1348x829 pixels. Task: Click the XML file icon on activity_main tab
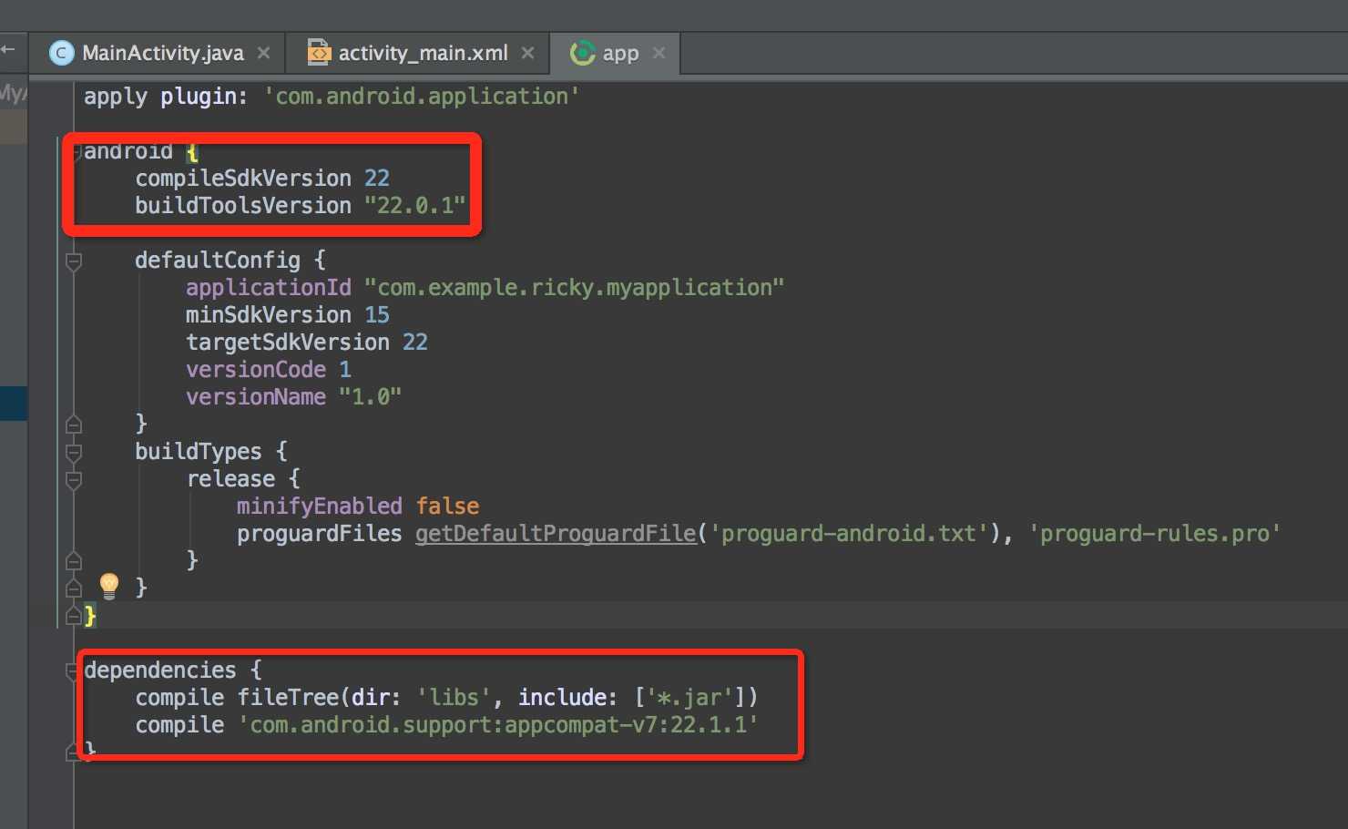pos(319,53)
